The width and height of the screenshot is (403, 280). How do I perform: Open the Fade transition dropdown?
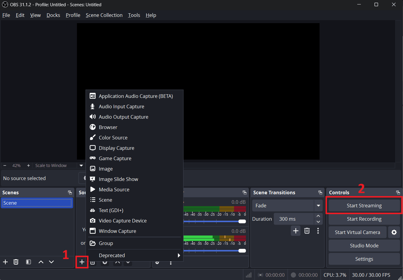pos(318,206)
